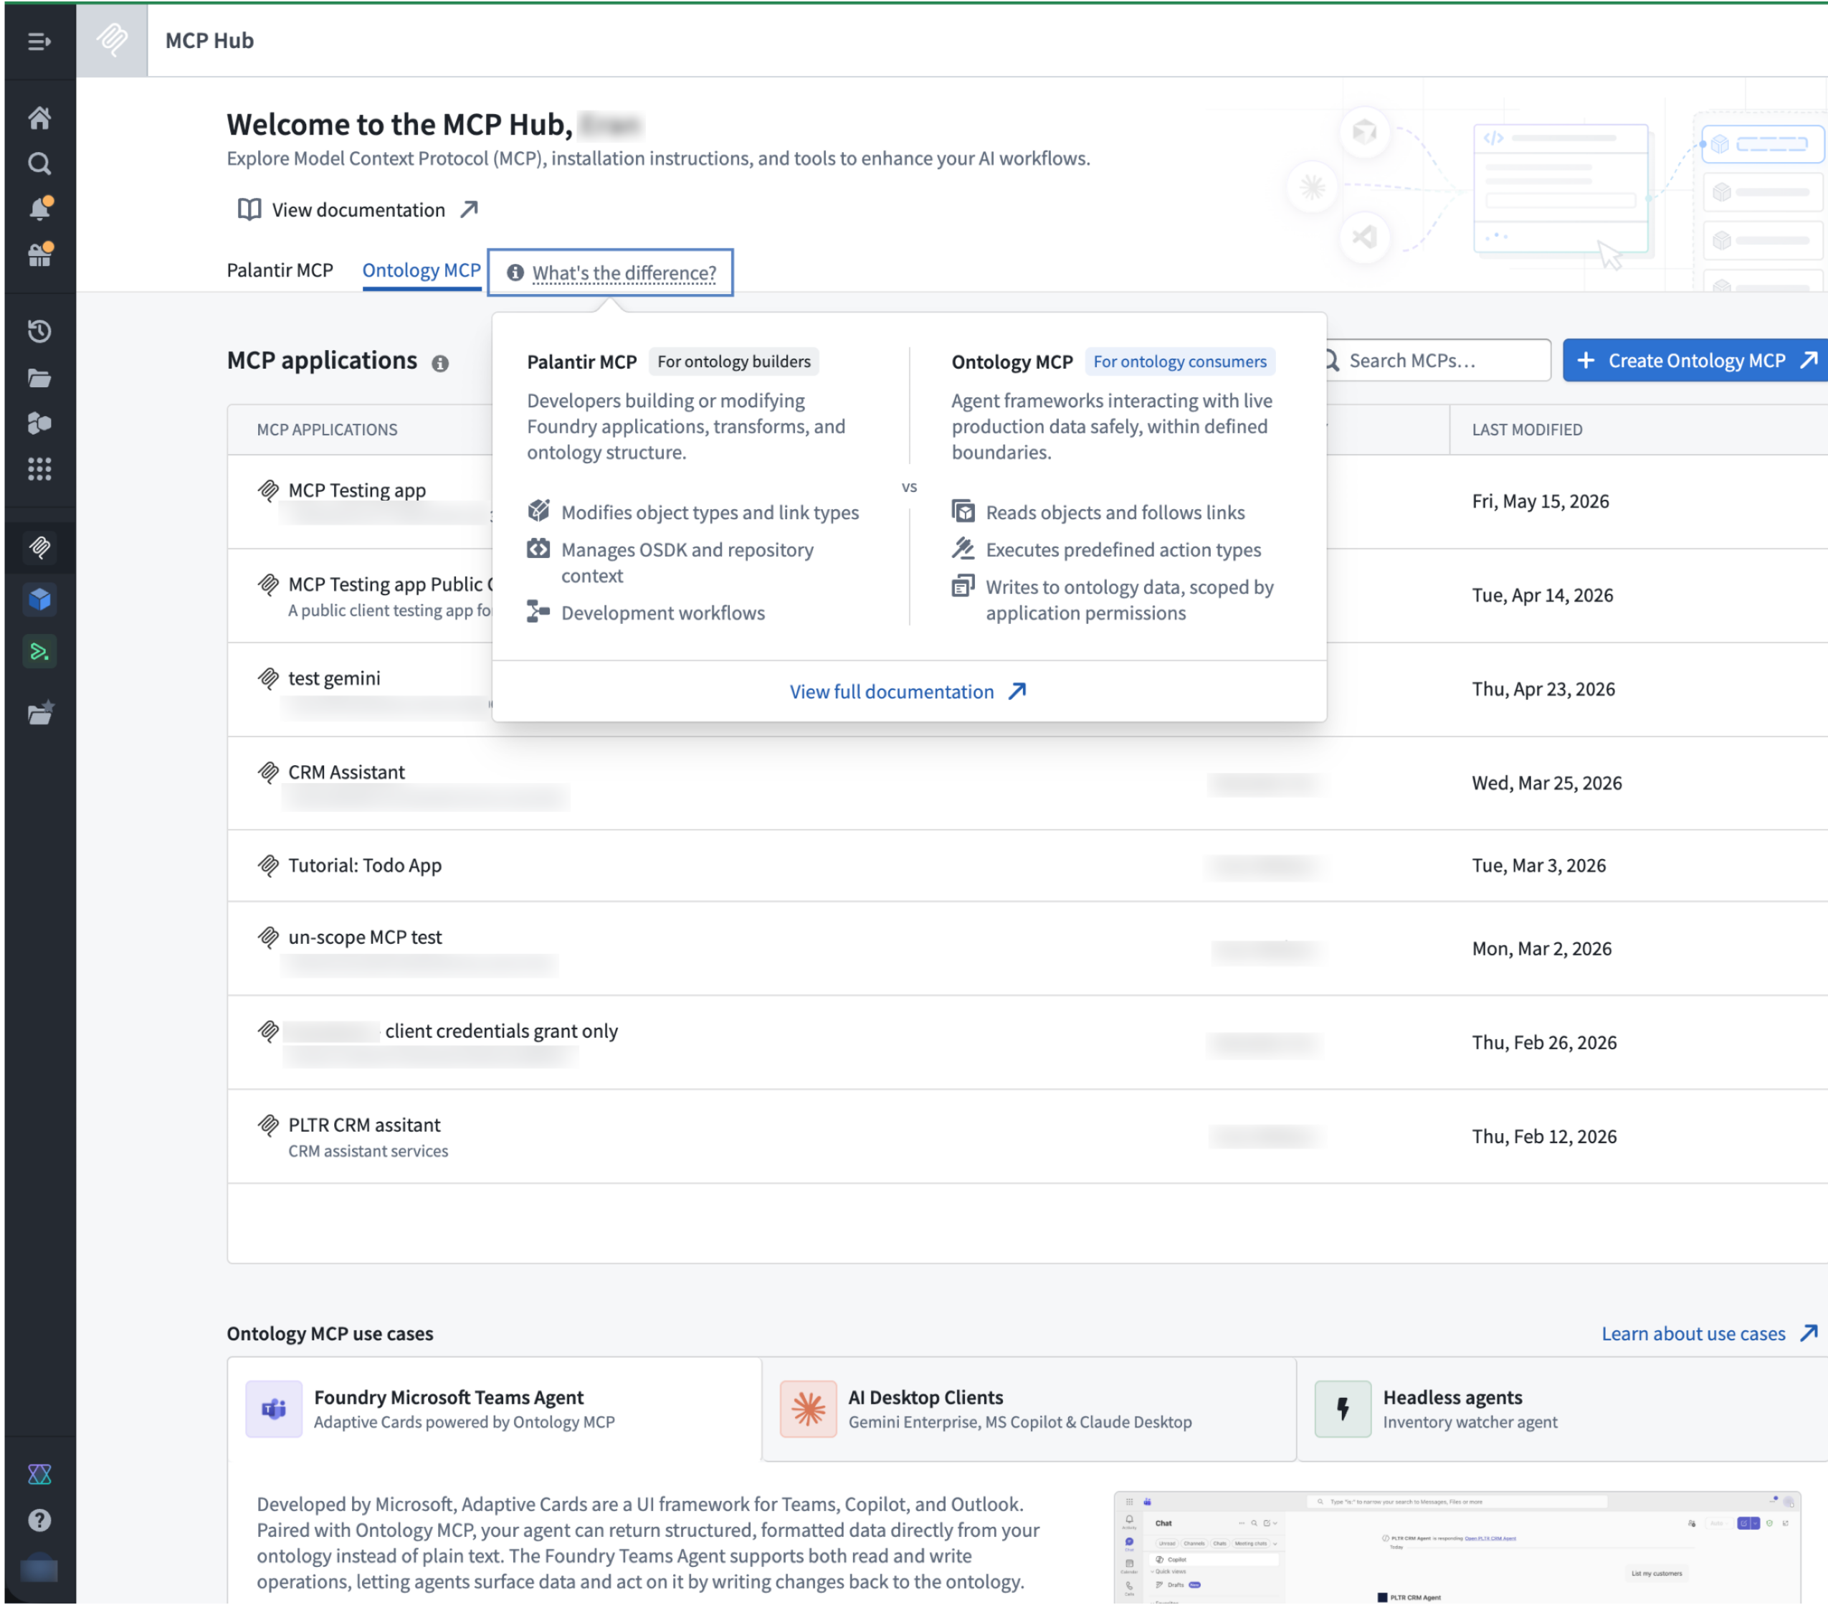The height and width of the screenshot is (1605, 1828).
Task: Expand the left navigation sidebar menu
Action: click(39, 41)
